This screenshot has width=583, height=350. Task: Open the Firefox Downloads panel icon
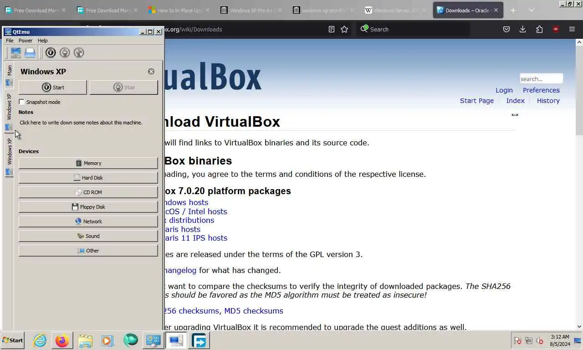(x=523, y=29)
